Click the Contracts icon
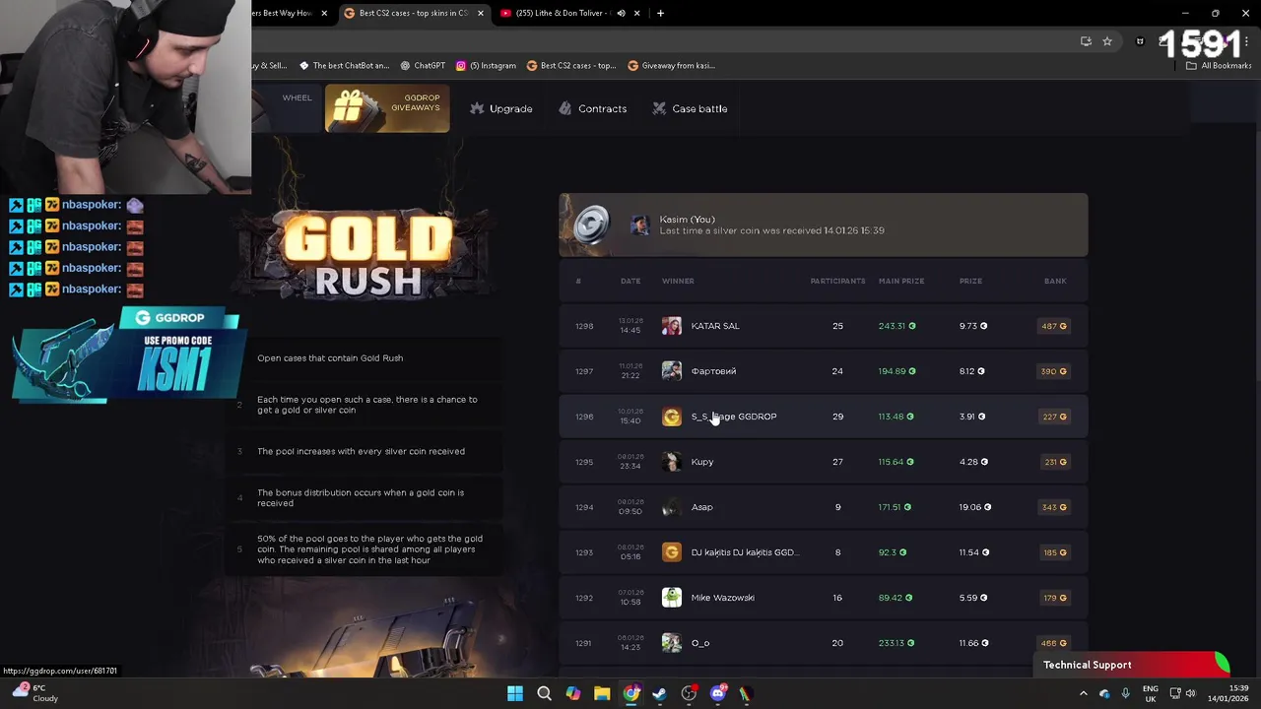The image size is (1261, 709). (x=564, y=108)
